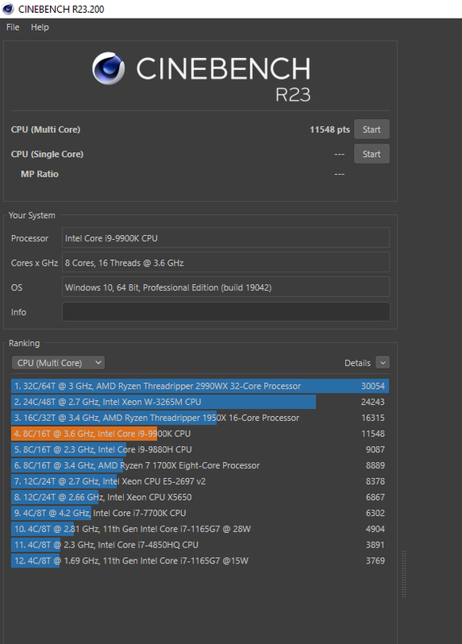Start the CPU (Multi Core) test

pyautogui.click(x=372, y=130)
